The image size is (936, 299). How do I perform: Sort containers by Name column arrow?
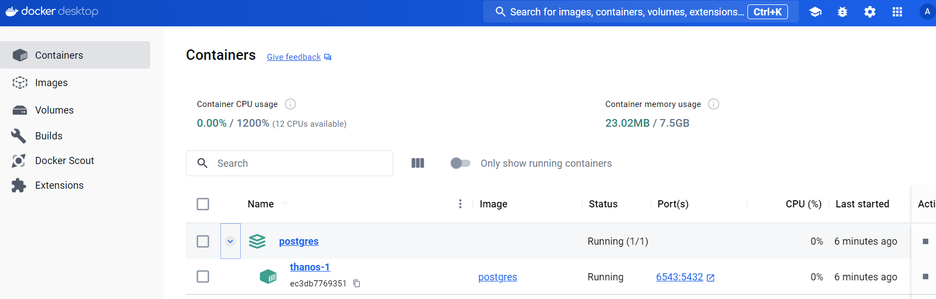click(x=285, y=204)
